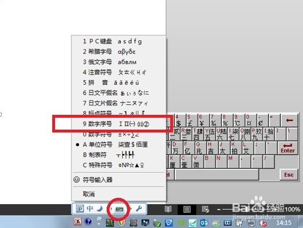This screenshot has width=303, height=228.
Task: Click the soft keyboard icon in IME bar
Action: (x=119, y=209)
